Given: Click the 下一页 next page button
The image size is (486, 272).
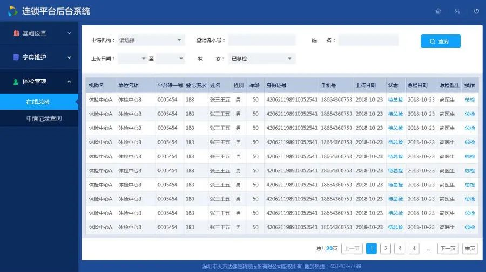Looking at the screenshot, I should (x=448, y=248).
